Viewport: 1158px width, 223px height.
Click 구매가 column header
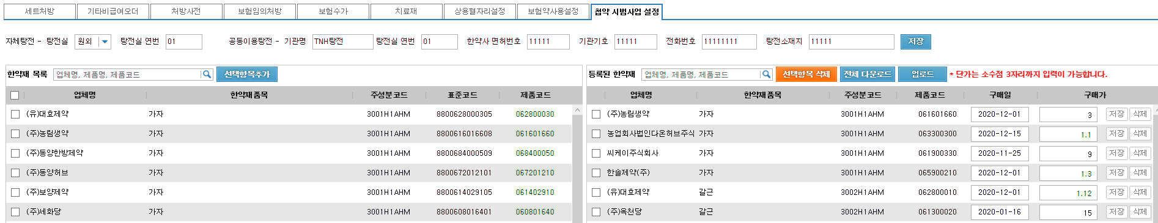coord(1095,95)
